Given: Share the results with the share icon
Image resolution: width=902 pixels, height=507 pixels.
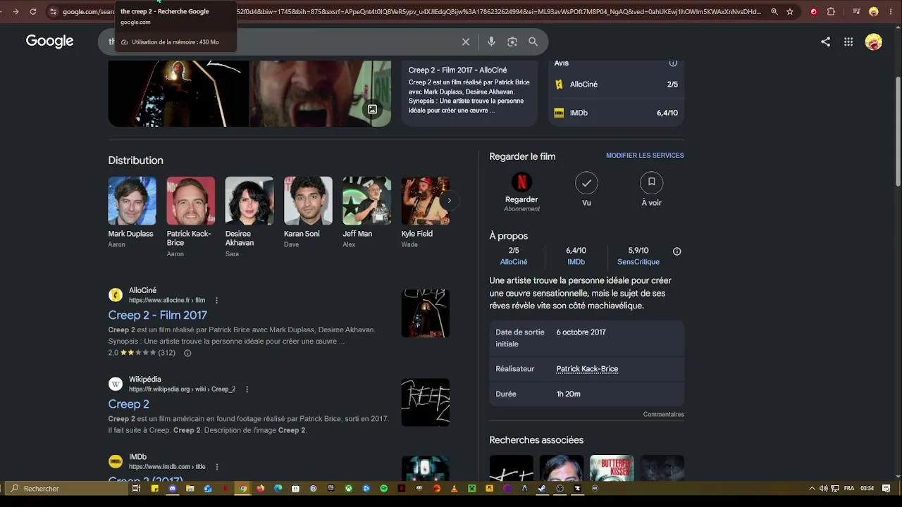Looking at the screenshot, I should pos(825,42).
